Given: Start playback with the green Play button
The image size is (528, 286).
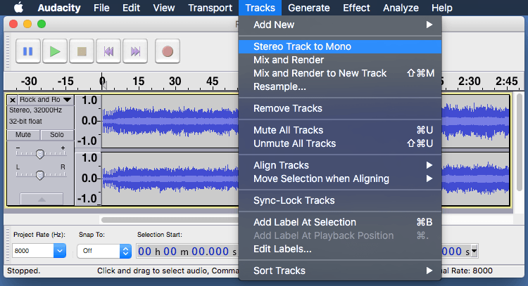Looking at the screenshot, I should tap(55, 51).
